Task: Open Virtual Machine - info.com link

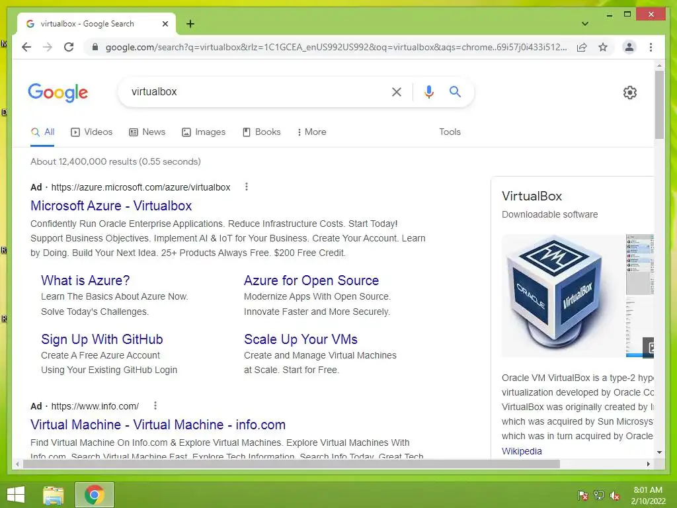Action: [x=158, y=425]
